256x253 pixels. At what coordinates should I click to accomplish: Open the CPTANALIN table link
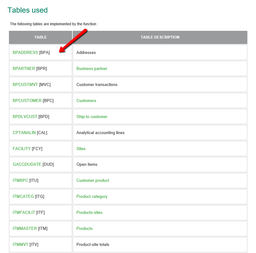point(24,133)
